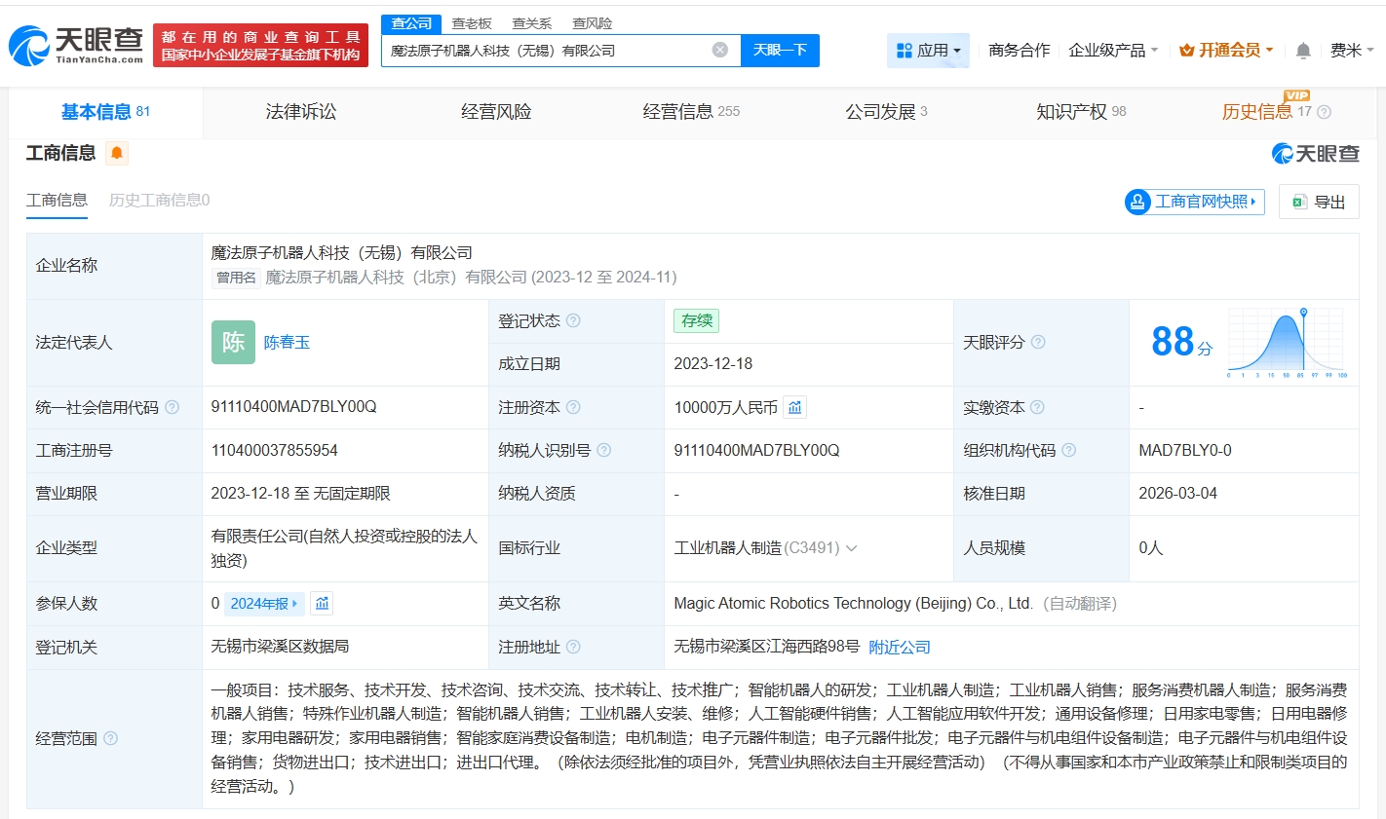1386x819 pixels.
Task: Open the chart icon beside 2024年报
Action: pyautogui.click(x=322, y=604)
